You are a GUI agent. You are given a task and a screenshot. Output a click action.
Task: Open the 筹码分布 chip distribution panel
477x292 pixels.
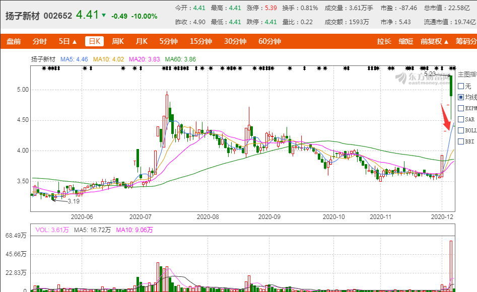pos(466,41)
